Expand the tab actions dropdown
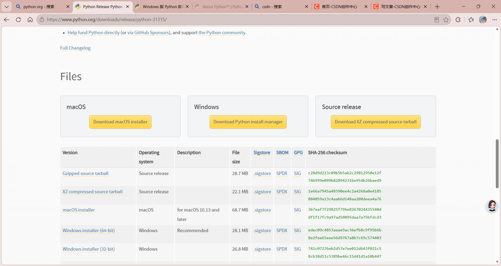The height and width of the screenshot is (266, 501). (x=7, y=7)
